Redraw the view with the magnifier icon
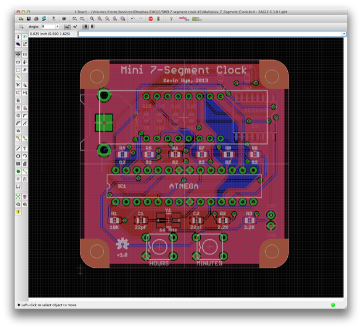 click(115, 19)
